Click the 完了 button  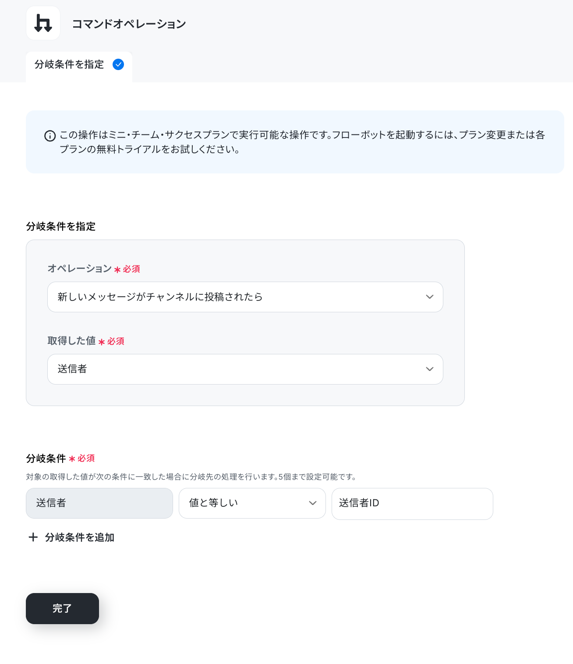click(x=62, y=608)
